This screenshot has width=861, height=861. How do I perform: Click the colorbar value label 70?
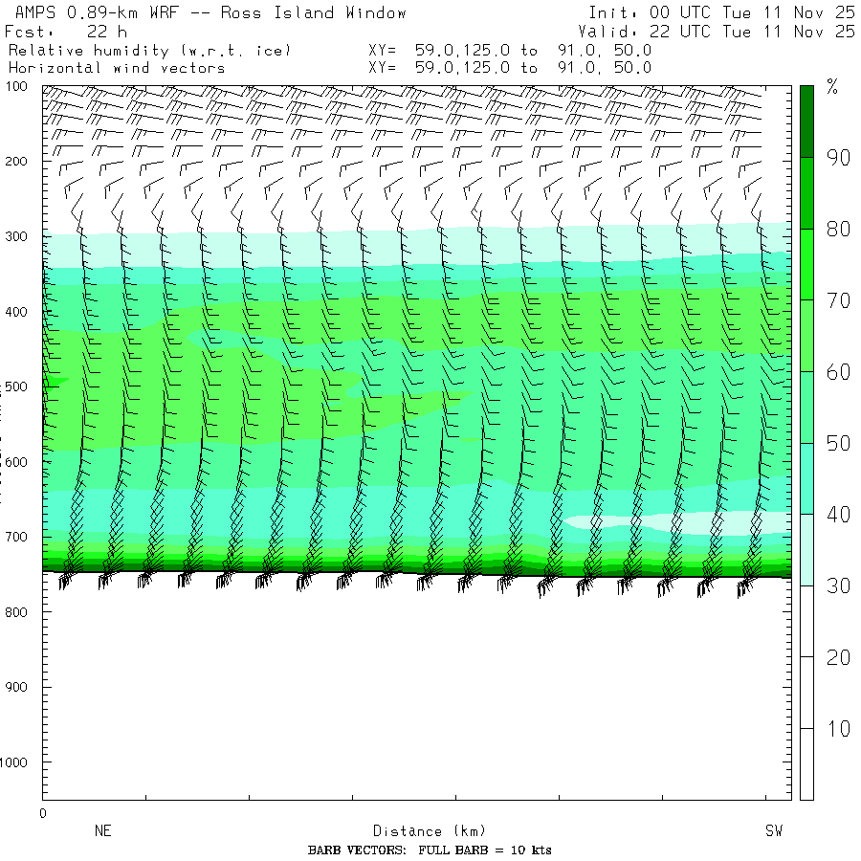tap(838, 301)
